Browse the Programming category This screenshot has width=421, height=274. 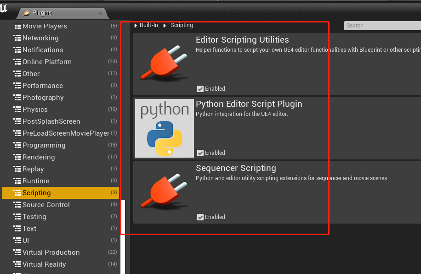61,145
